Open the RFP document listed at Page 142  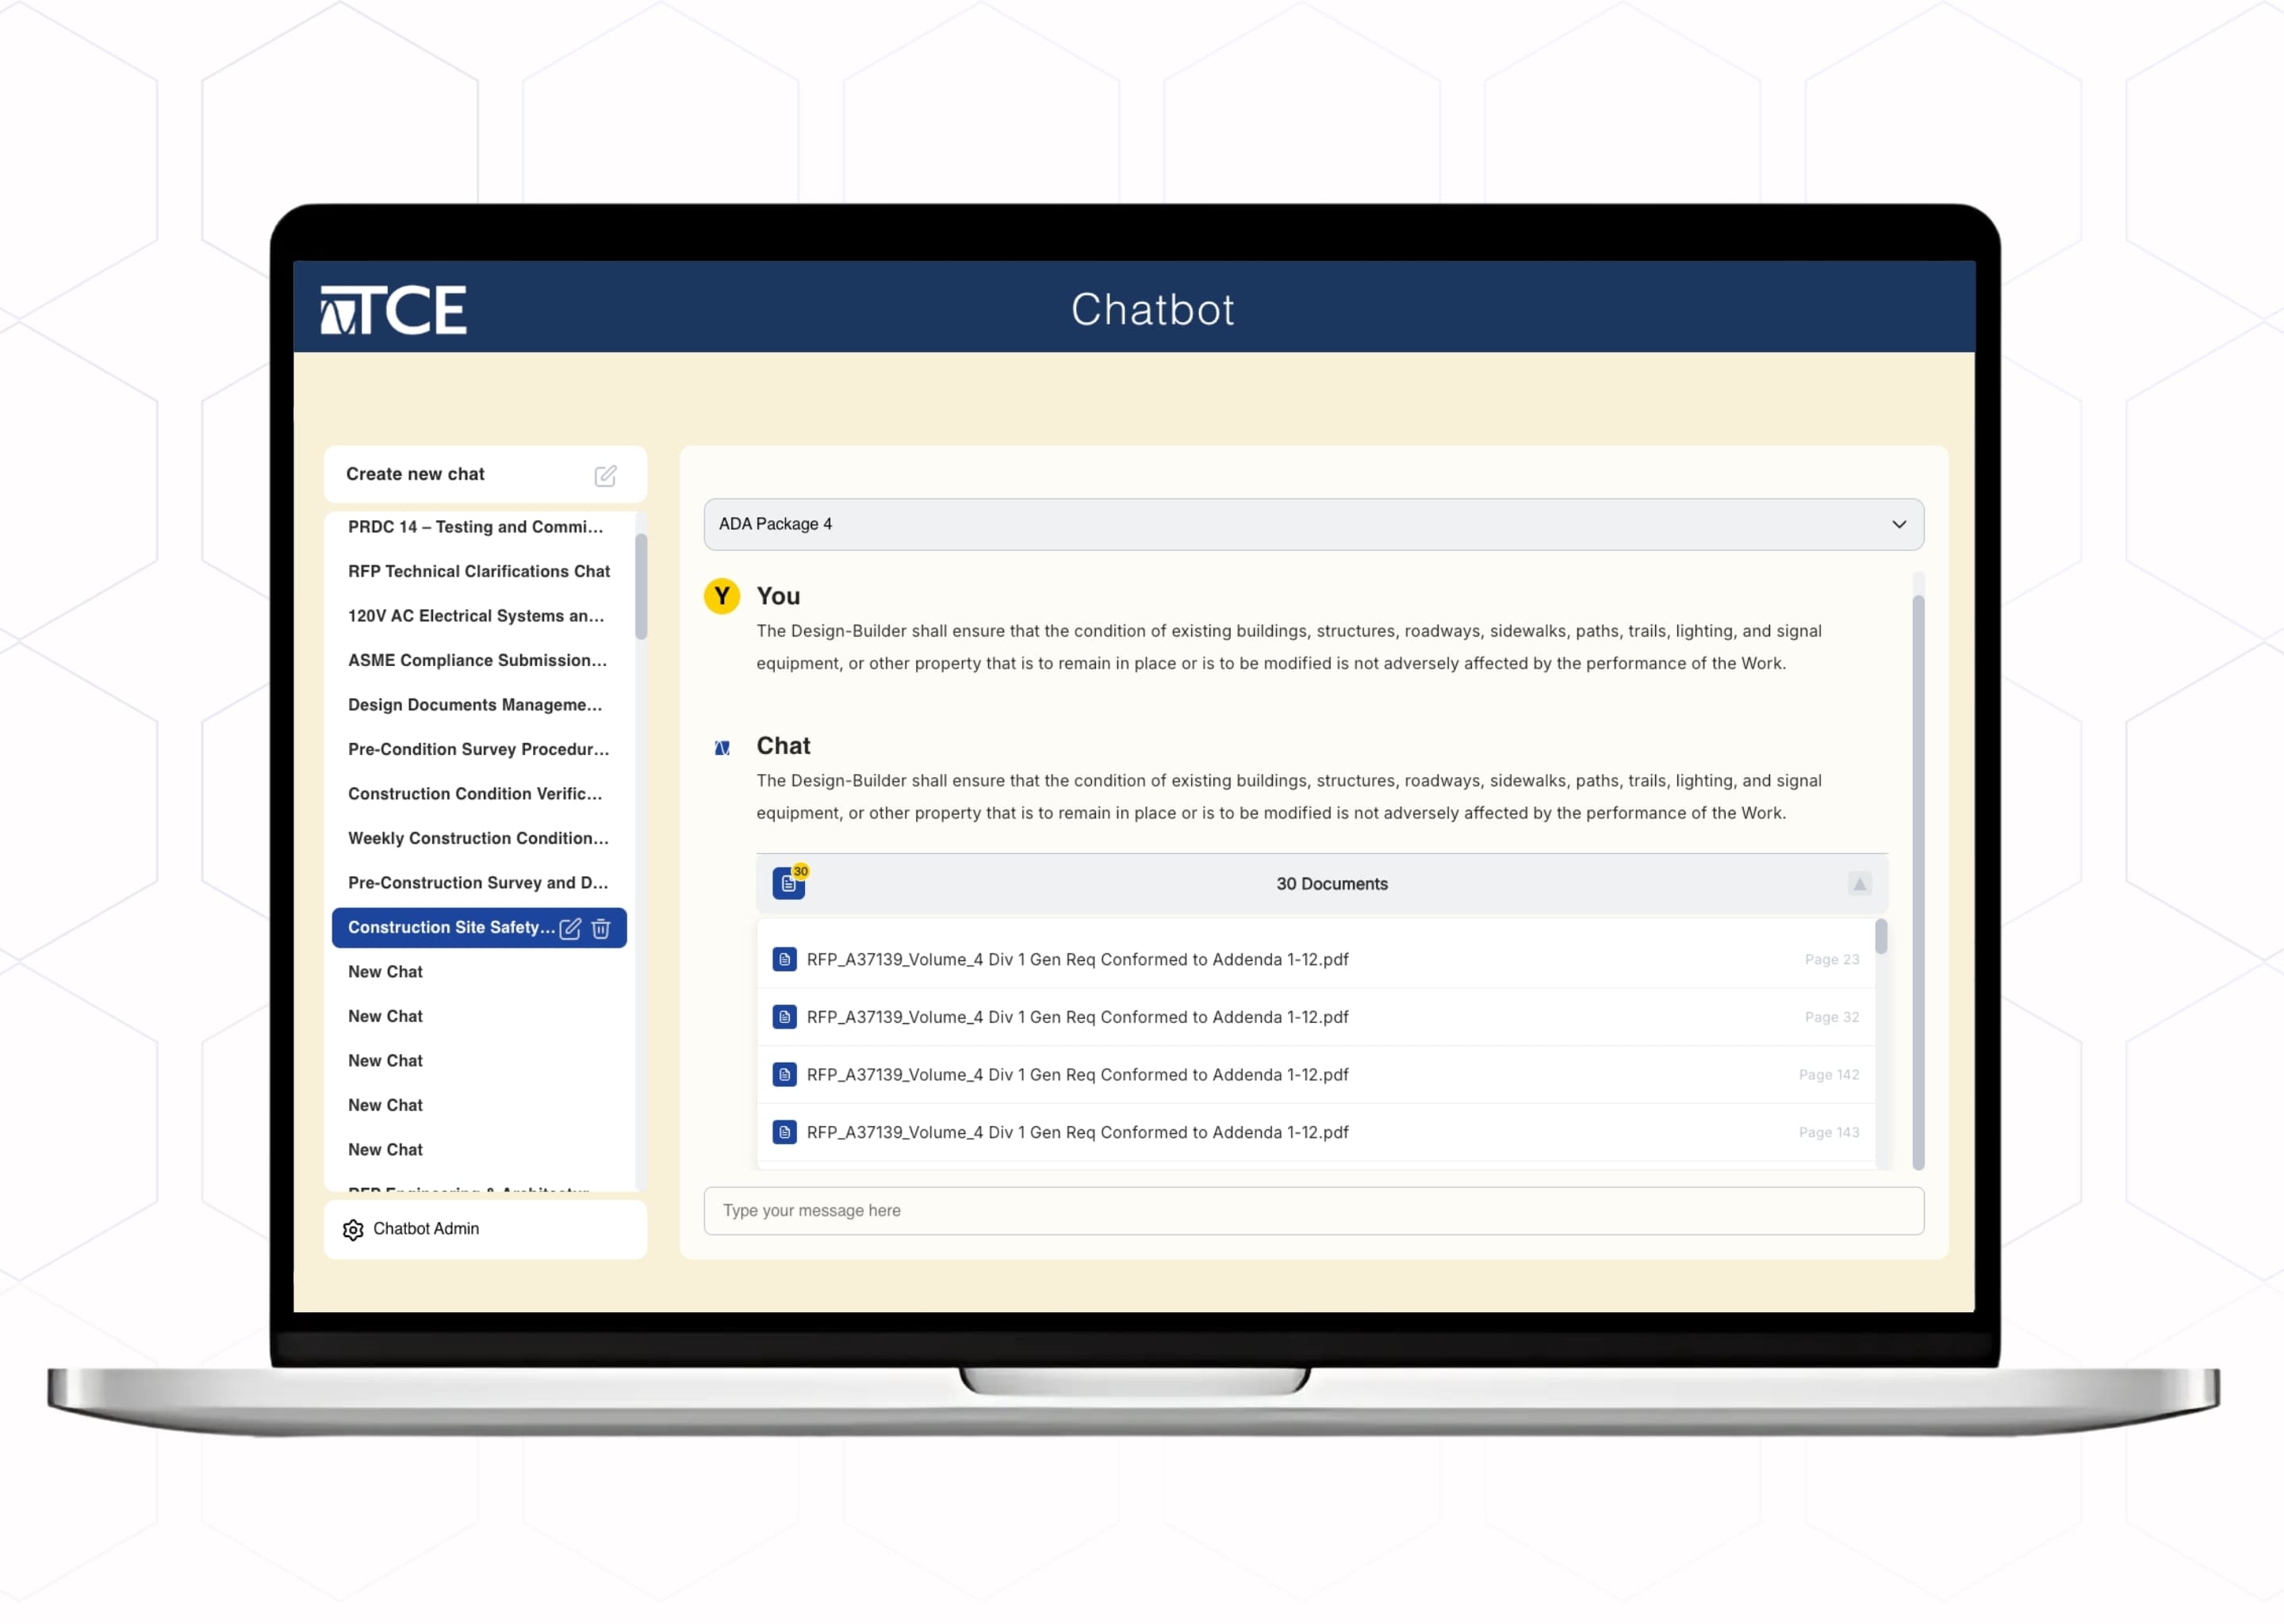point(1316,1075)
